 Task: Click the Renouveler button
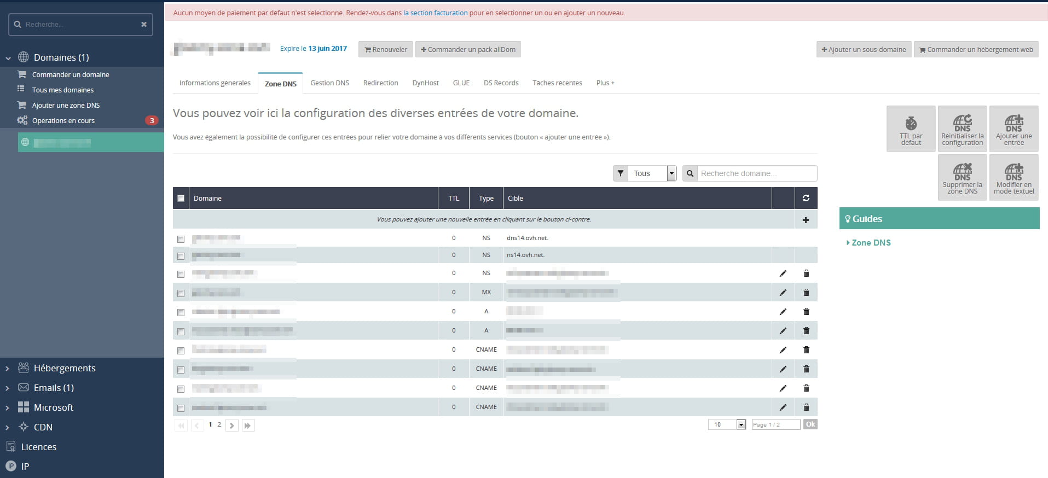pyautogui.click(x=386, y=49)
